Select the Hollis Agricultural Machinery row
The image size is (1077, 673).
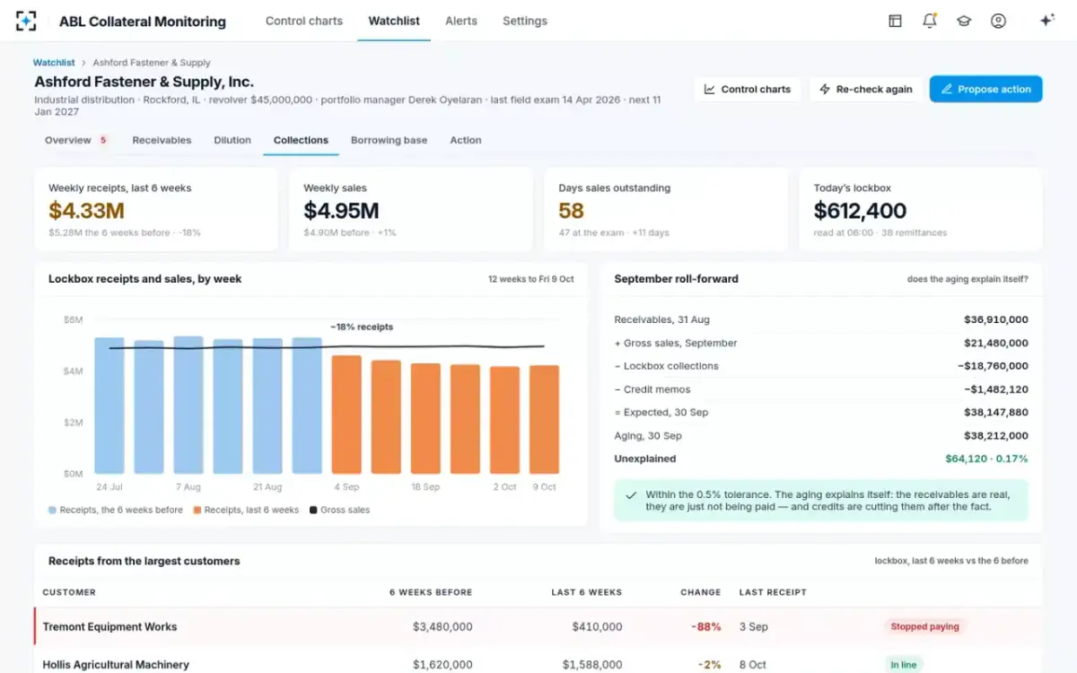click(538, 662)
